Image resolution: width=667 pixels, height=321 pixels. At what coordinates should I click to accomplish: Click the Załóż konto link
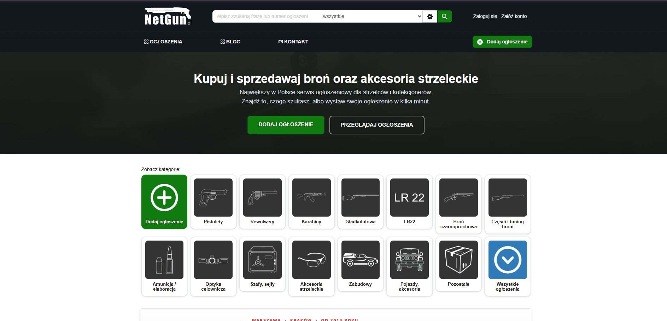(514, 16)
